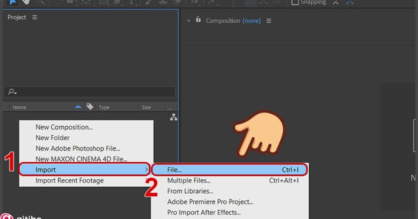
Task: Choose Multiple Files to import several items
Action: point(189,180)
